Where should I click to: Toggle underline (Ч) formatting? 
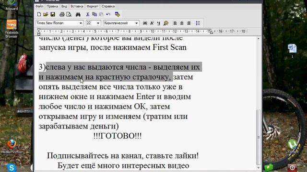click(x=159, y=23)
